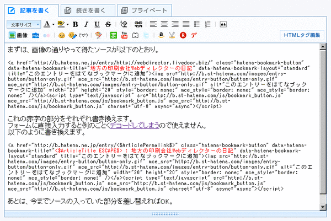Click the green ま icon
The width and height of the screenshot is (331, 221).
[x=114, y=35]
